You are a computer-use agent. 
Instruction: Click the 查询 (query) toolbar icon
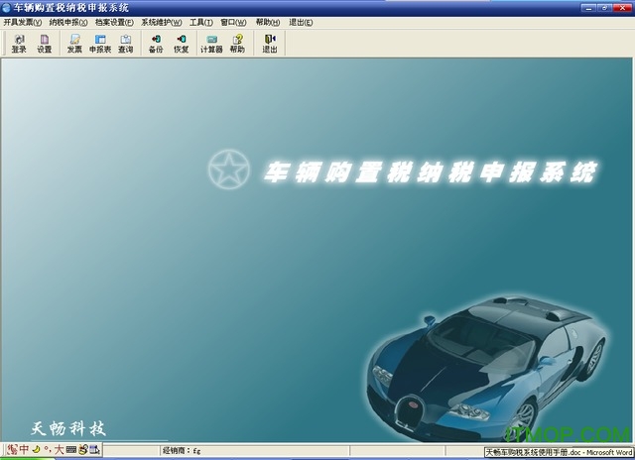click(x=126, y=44)
